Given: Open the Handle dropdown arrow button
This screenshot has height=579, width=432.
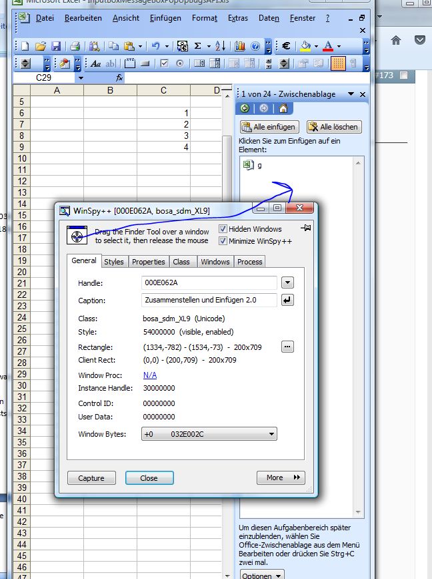Looking at the screenshot, I should tap(287, 283).
